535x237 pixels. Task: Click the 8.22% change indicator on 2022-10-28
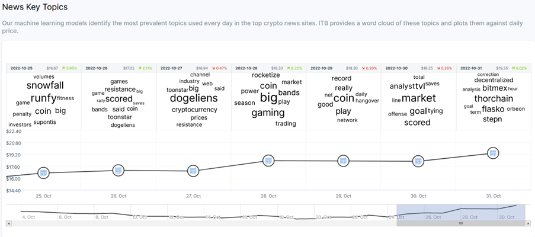(x=295, y=68)
